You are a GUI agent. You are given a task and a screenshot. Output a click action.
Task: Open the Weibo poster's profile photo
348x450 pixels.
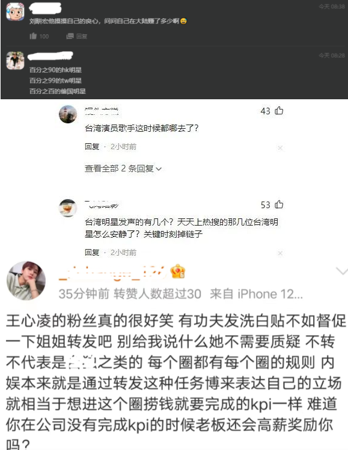tap(26, 280)
